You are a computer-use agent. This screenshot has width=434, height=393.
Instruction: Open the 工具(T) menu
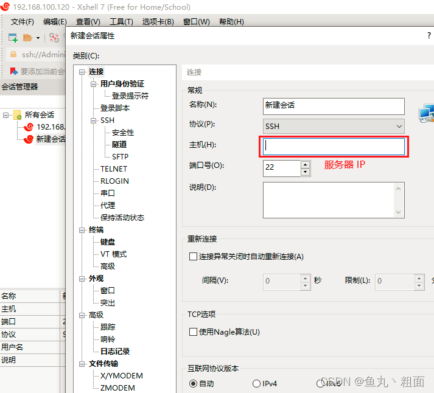[121, 21]
